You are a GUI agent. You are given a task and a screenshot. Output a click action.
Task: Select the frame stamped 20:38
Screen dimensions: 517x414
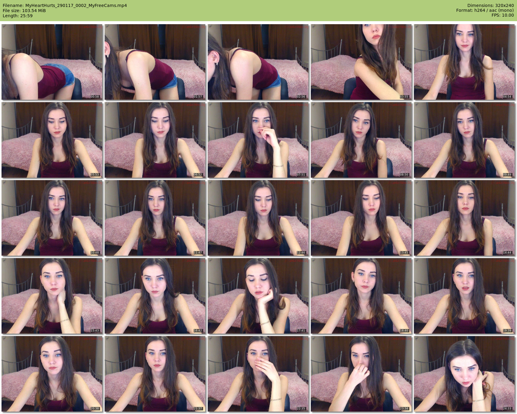coord(52,374)
